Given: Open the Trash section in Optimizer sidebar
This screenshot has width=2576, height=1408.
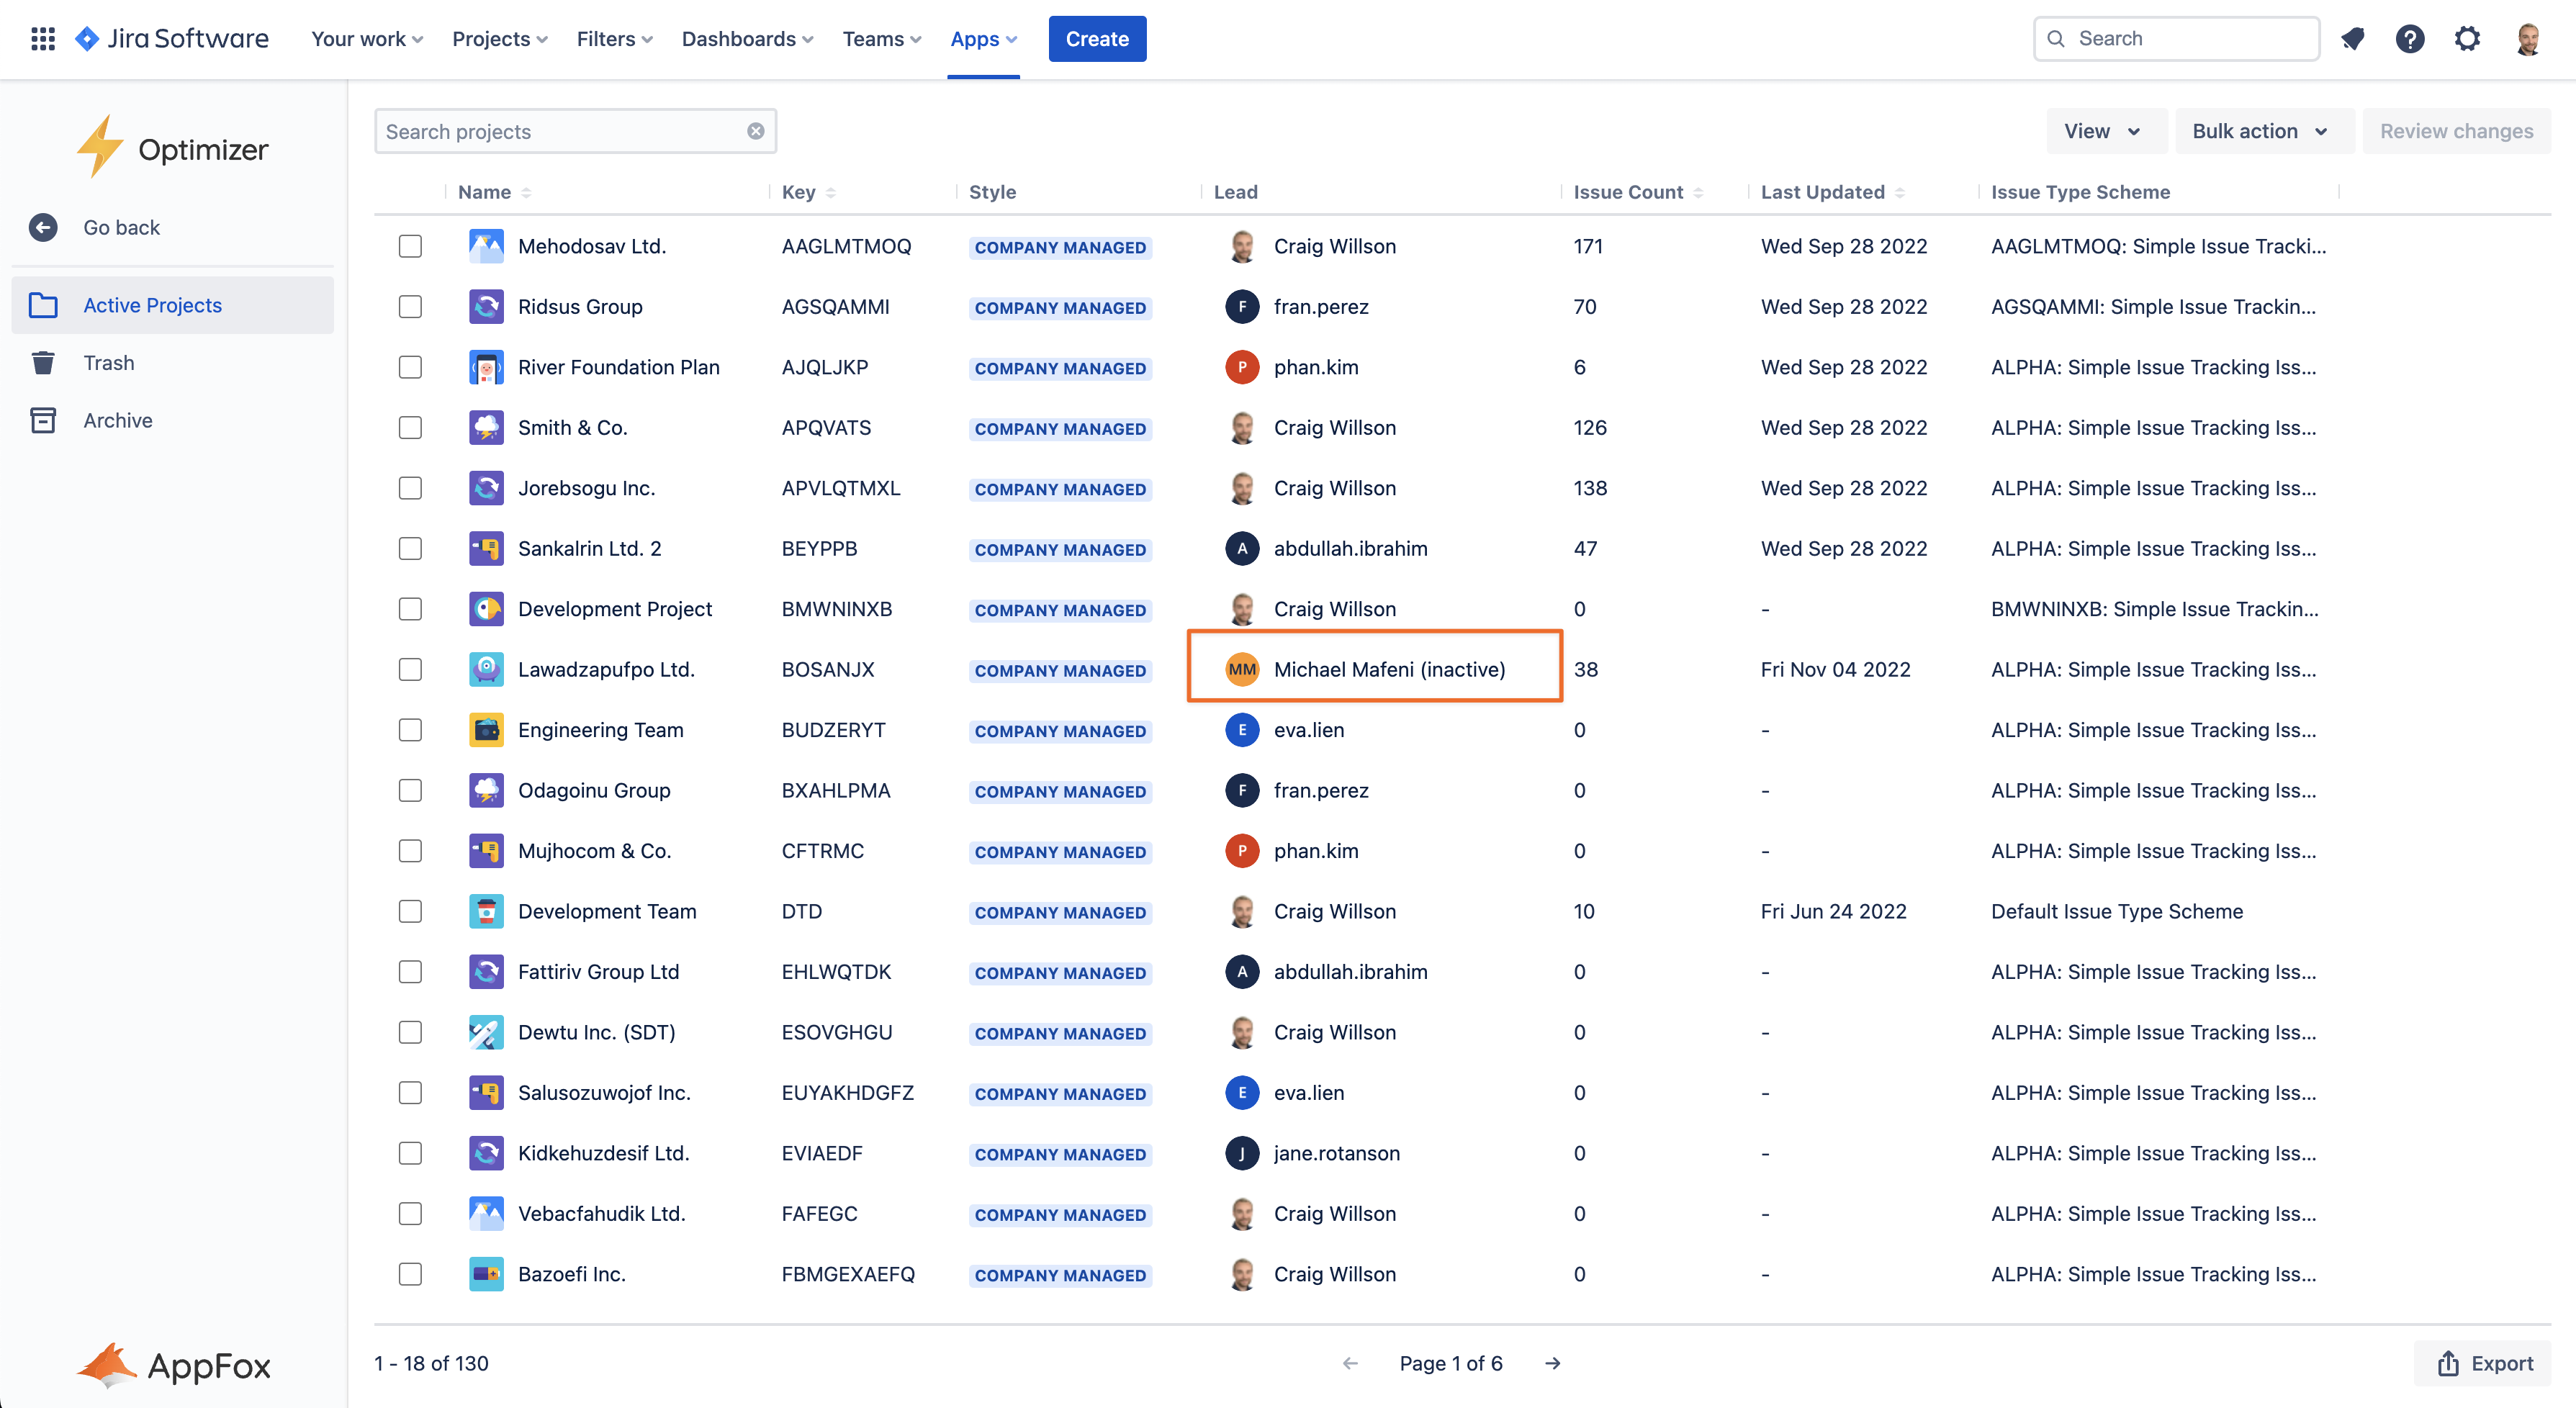Looking at the screenshot, I should click(110, 362).
